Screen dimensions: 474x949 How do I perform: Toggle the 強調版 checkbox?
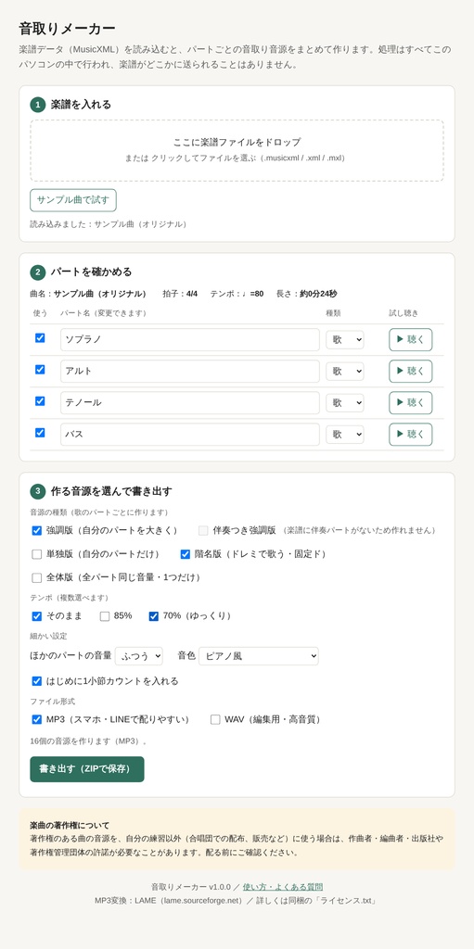pos(37,531)
